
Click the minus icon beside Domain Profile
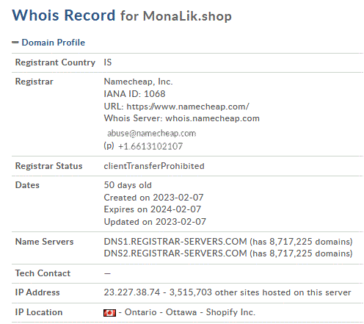15,43
